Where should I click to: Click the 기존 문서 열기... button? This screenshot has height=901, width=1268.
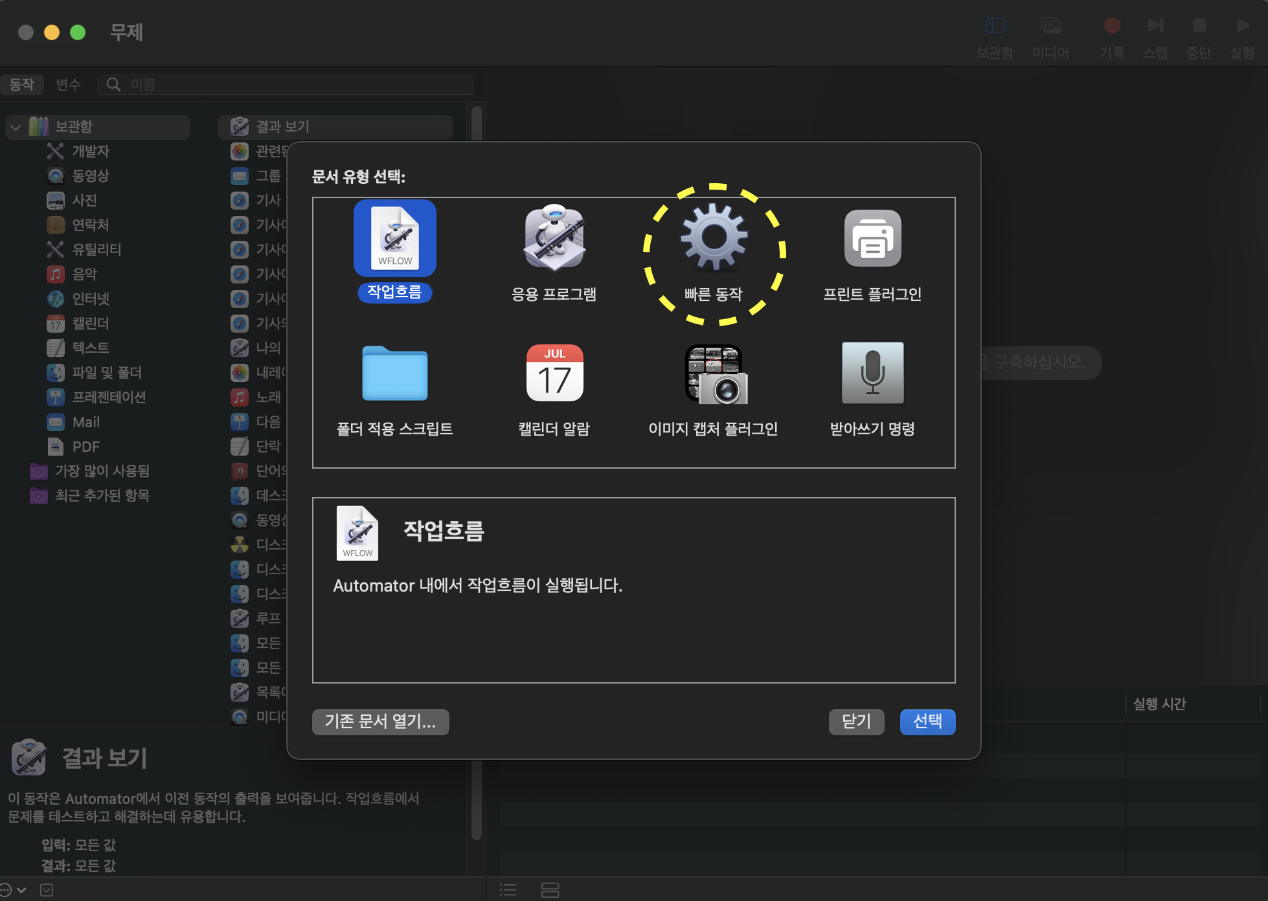pyautogui.click(x=380, y=721)
